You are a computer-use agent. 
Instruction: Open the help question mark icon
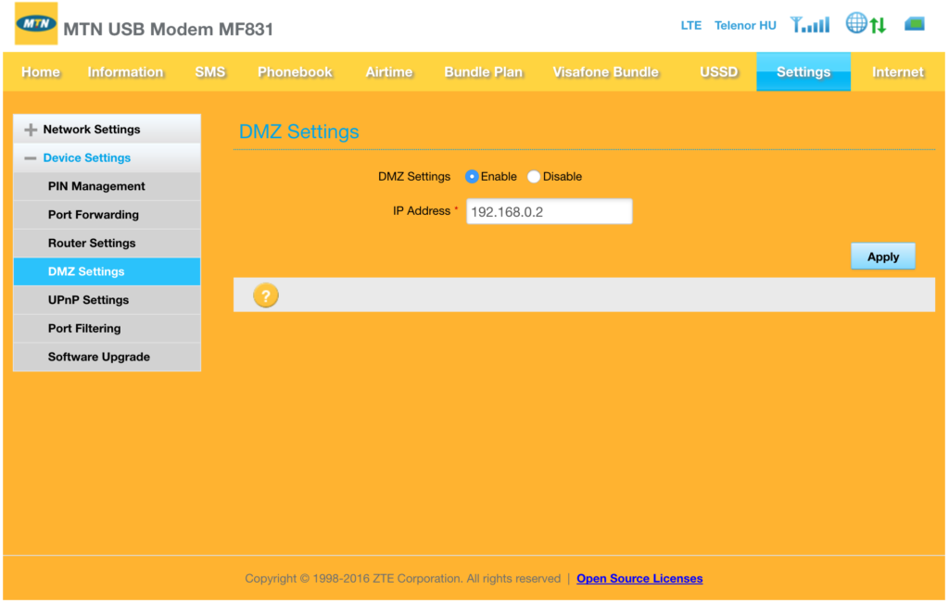click(265, 295)
